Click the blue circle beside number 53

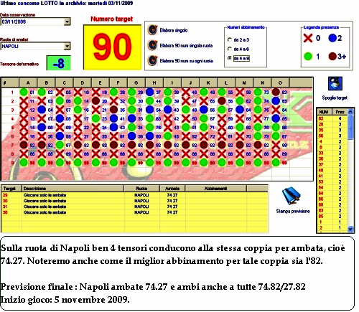point(113,128)
